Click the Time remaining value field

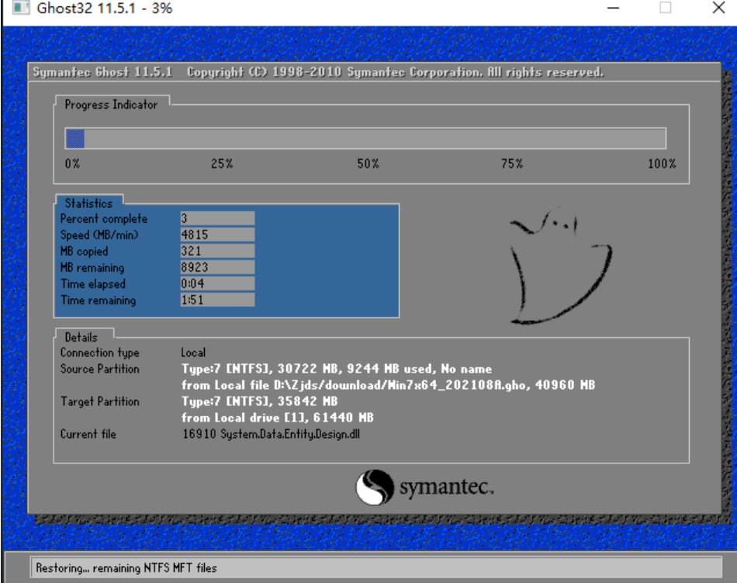(x=217, y=300)
